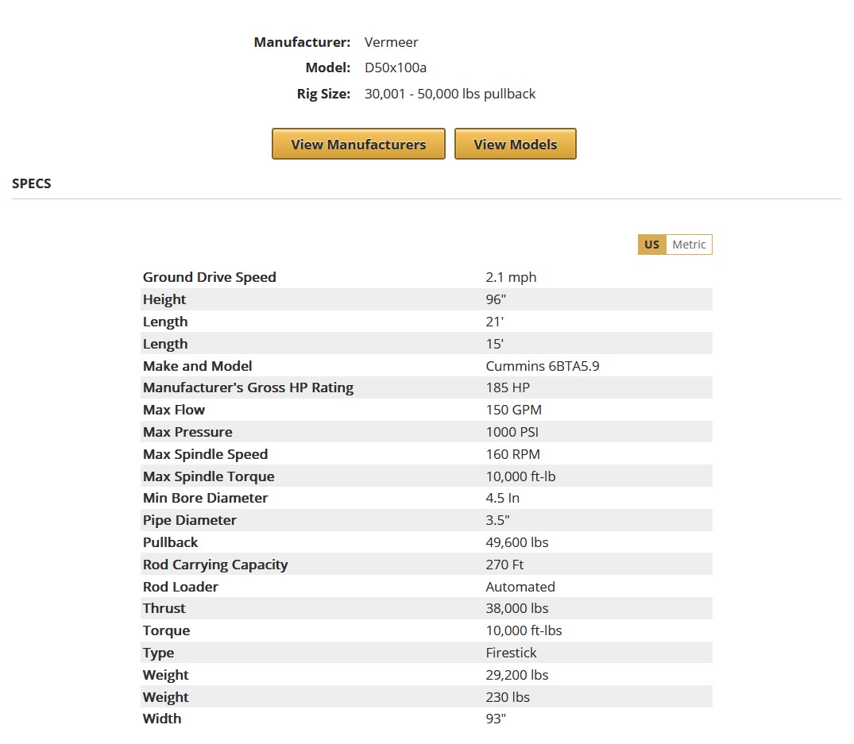The width and height of the screenshot is (854, 744).
Task: Click the View Manufacturers button
Action: coord(357,144)
